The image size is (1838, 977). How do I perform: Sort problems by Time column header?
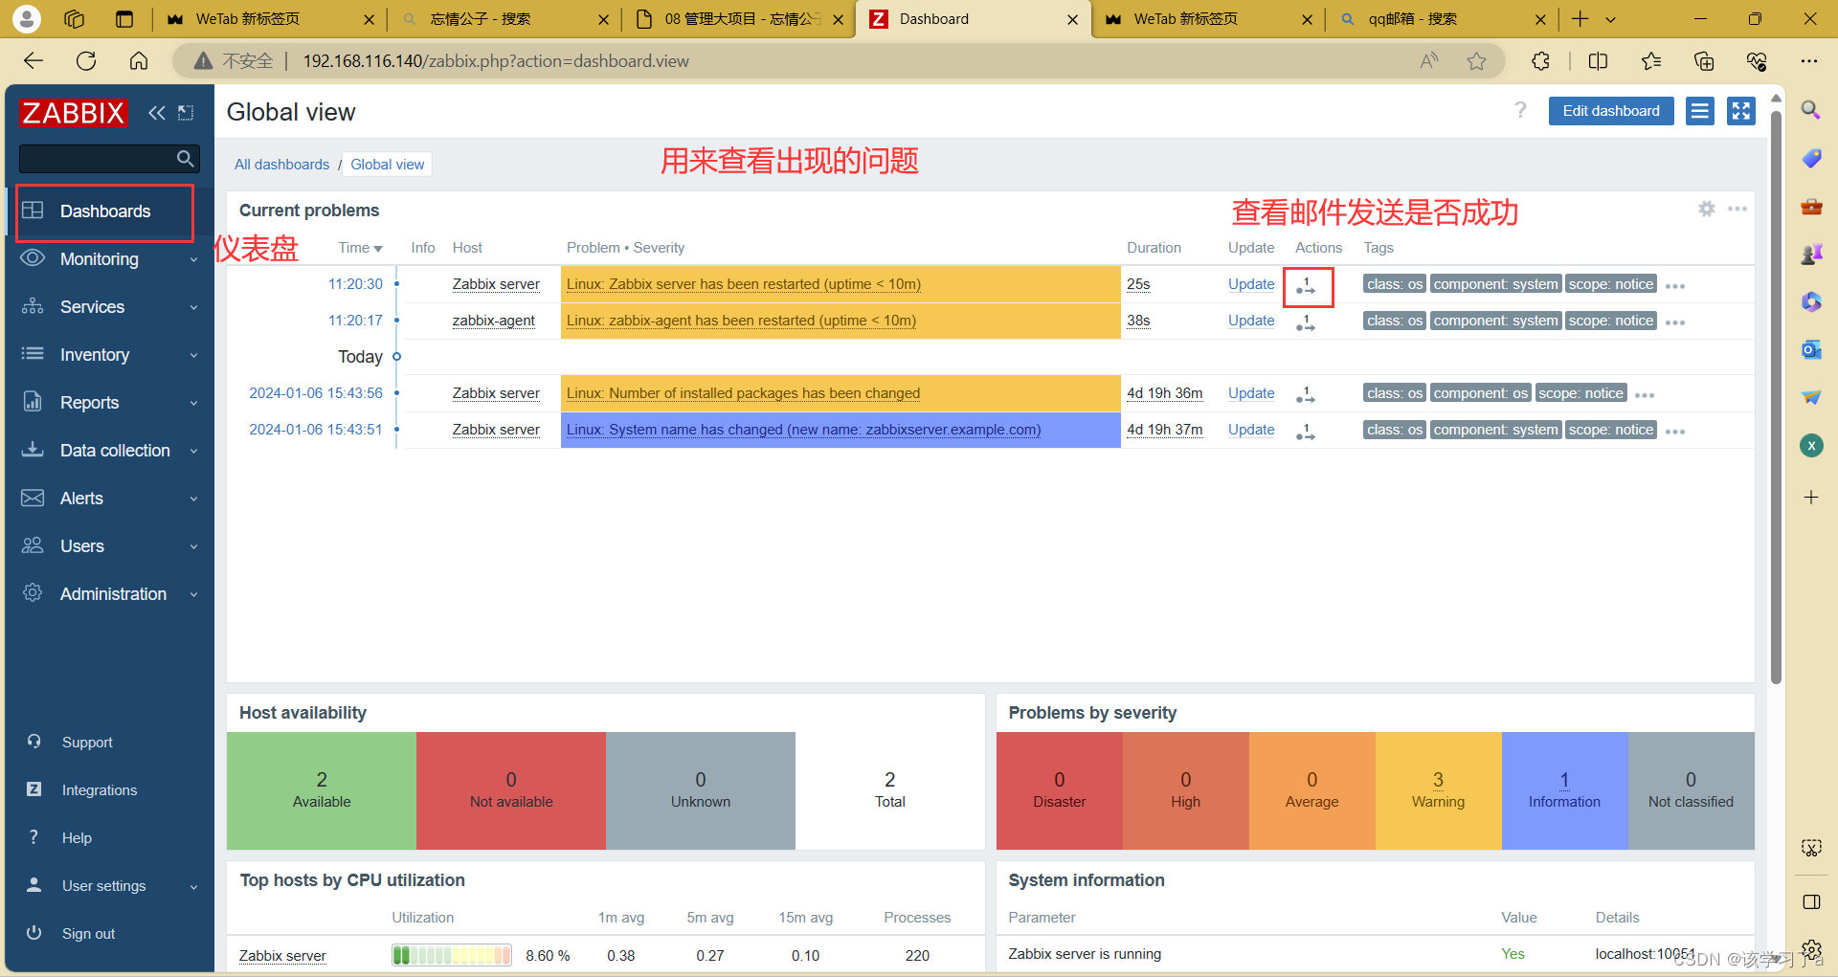click(x=360, y=248)
